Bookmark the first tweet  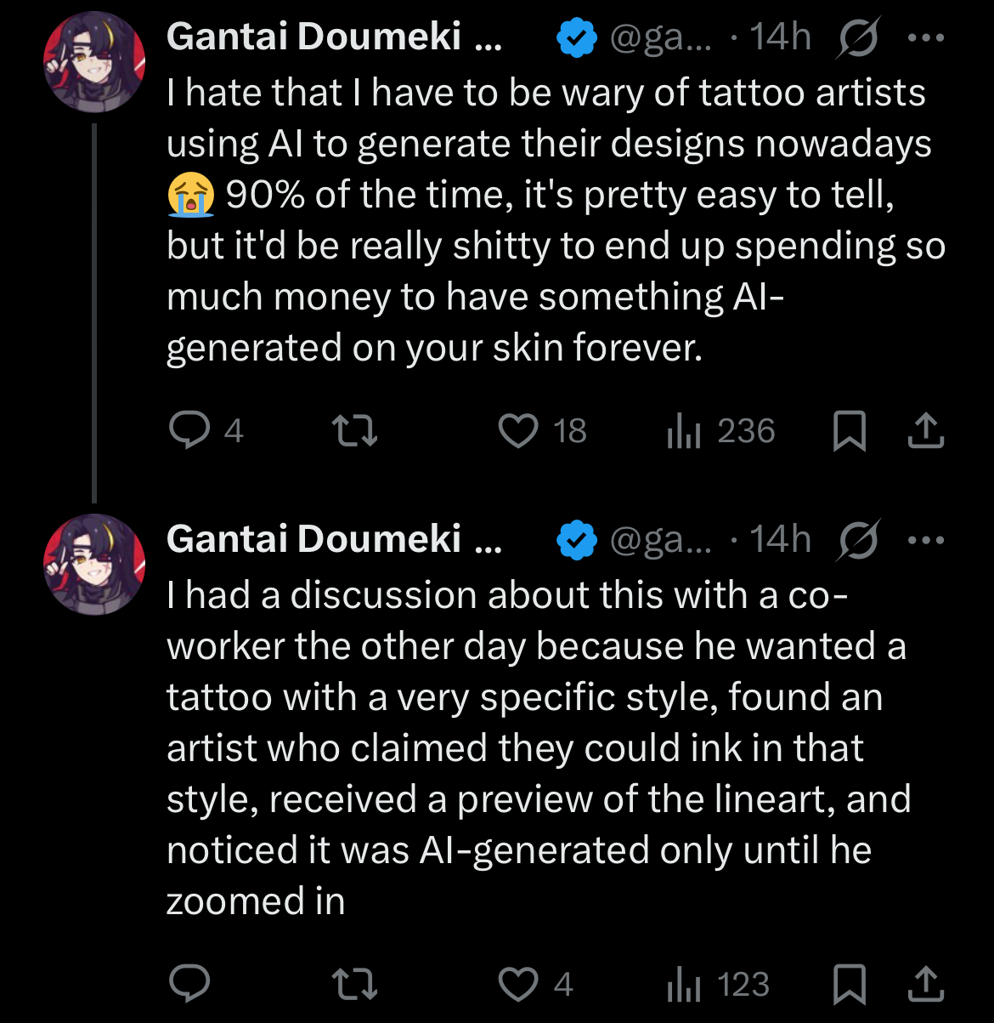coord(849,431)
